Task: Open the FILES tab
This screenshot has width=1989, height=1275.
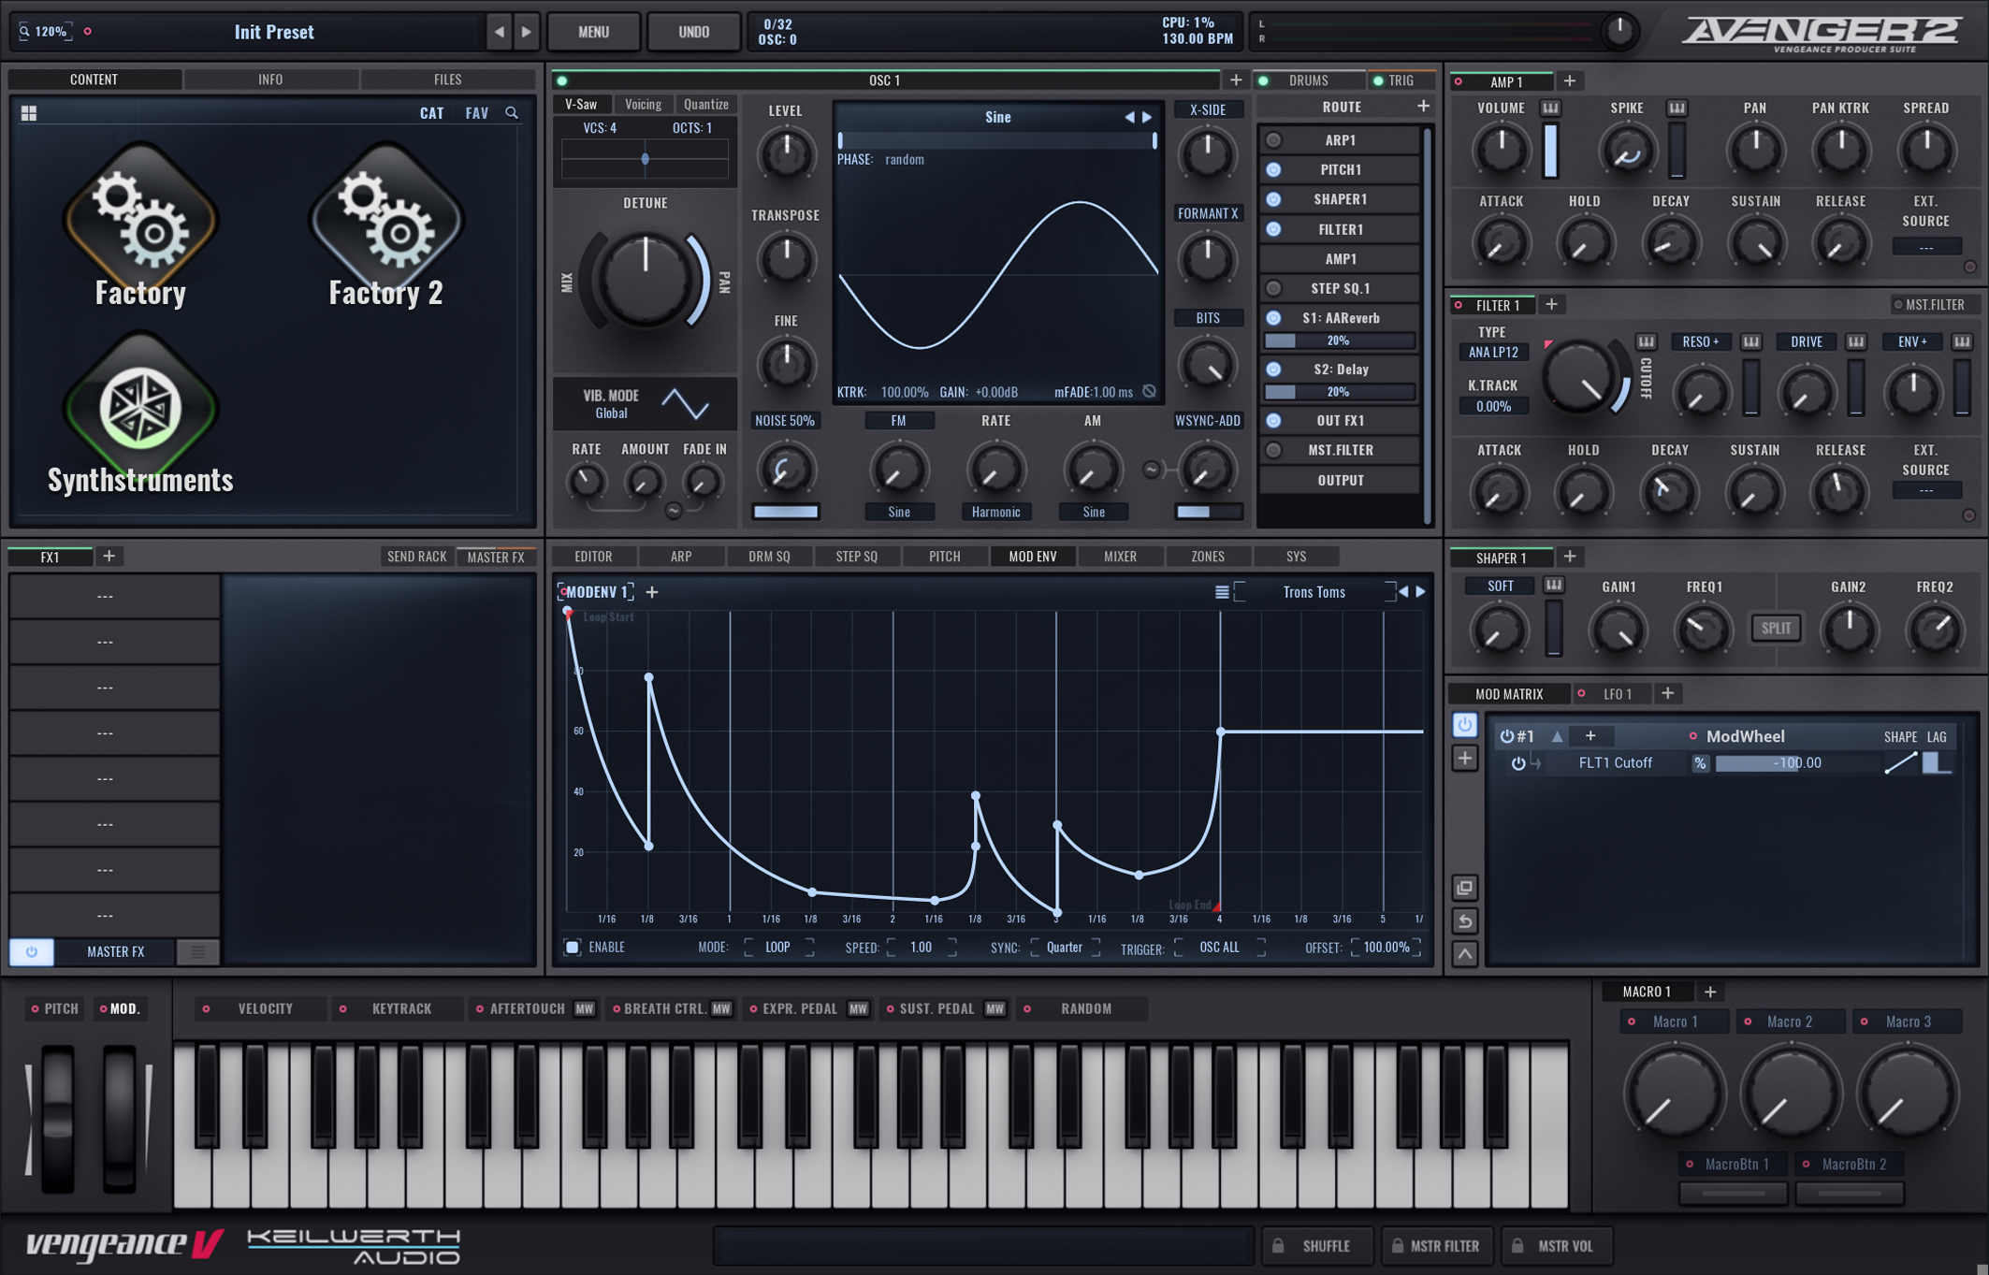Action: pos(447,80)
